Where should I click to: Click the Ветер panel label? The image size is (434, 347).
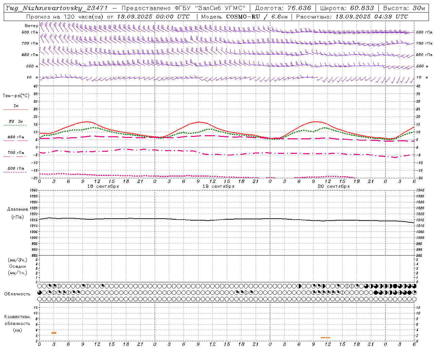tap(32, 26)
